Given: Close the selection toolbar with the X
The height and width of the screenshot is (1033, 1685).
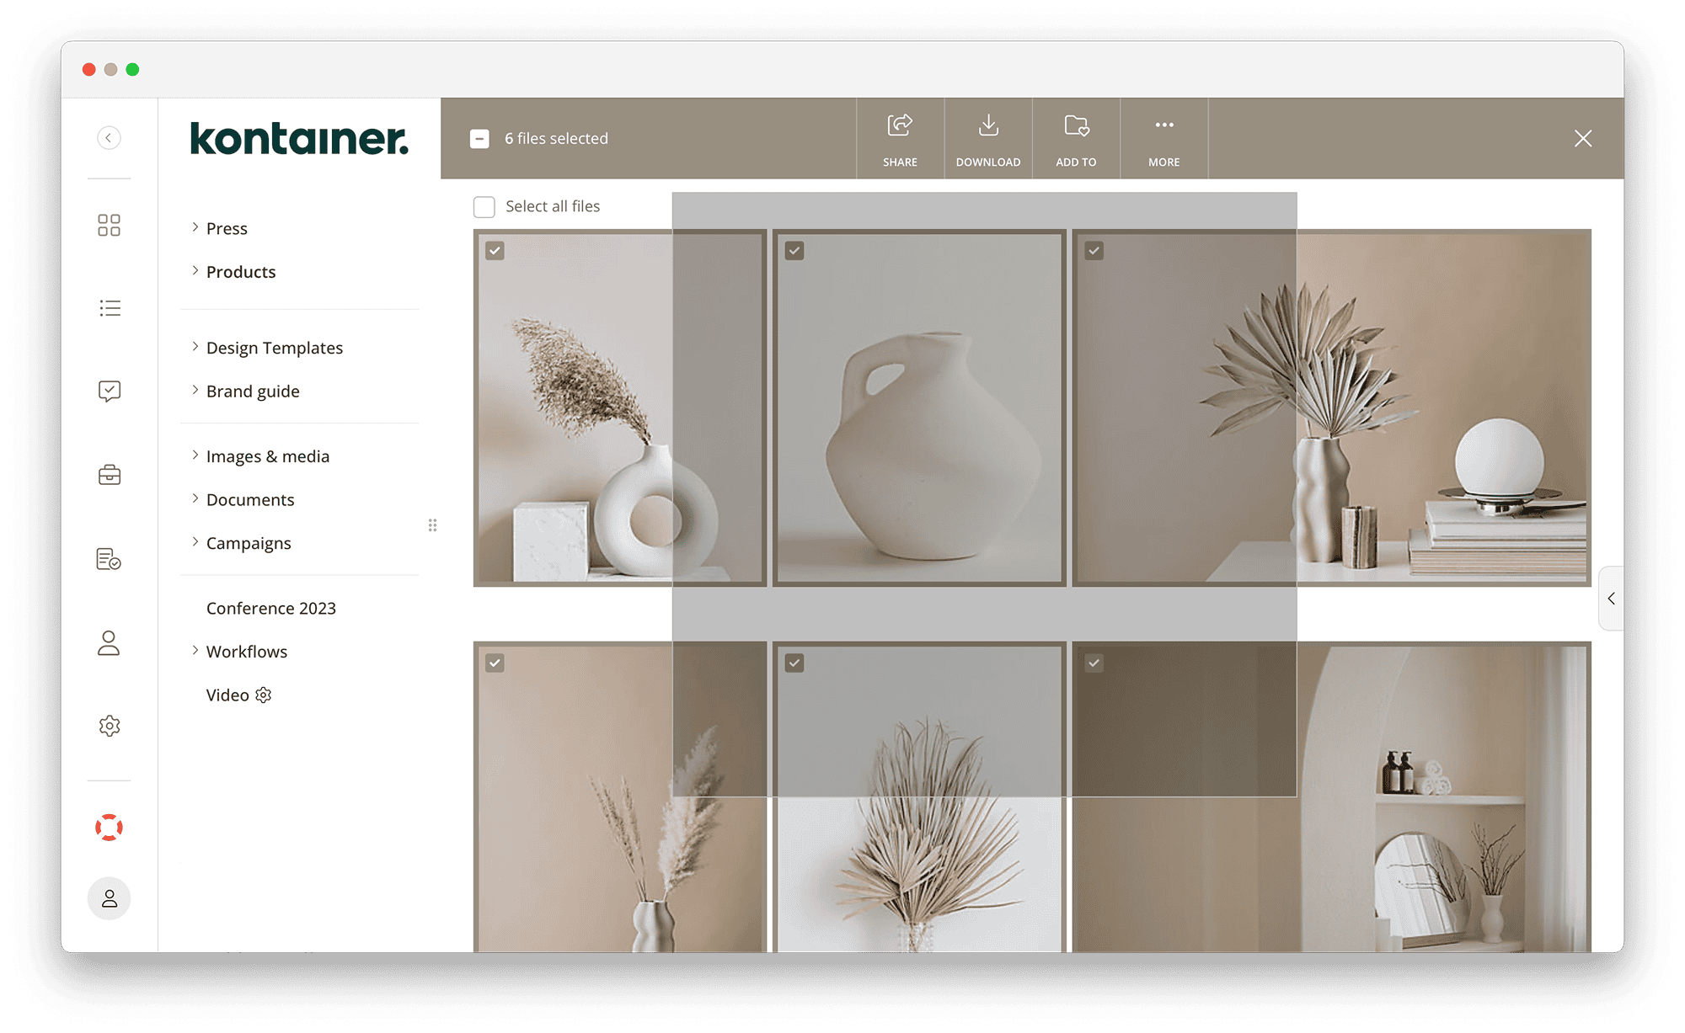Looking at the screenshot, I should point(1583,138).
